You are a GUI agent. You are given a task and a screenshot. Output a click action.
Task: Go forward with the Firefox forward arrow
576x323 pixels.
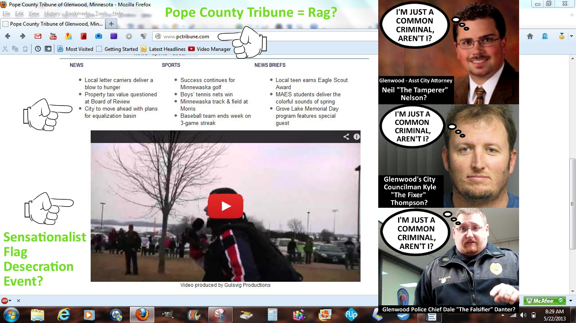[23, 36]
